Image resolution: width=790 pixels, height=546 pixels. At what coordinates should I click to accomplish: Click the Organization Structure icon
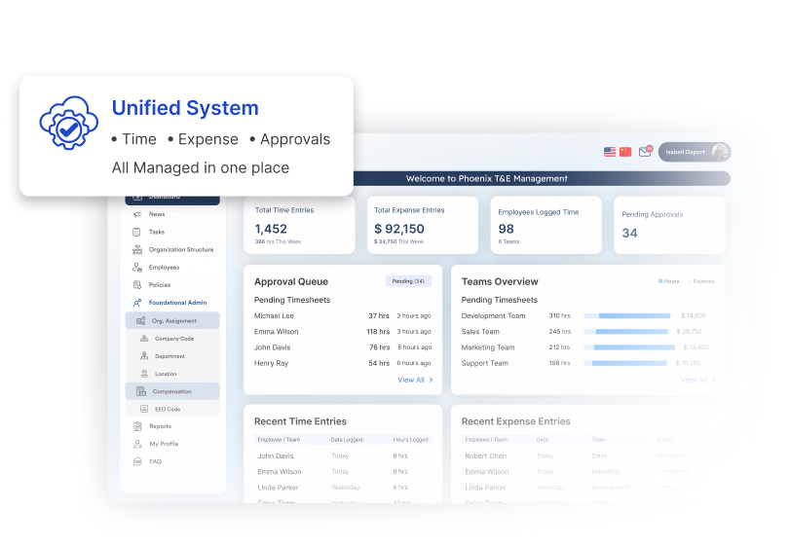click(x=137, y=249)
